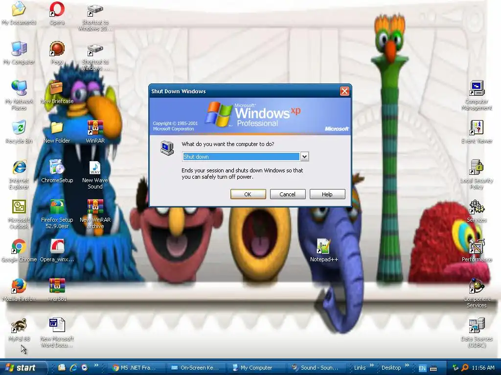This screenshot has height=375, width=501.
Task: Switch to Sound - Soun... taskbar button
Action: [x=316, y=368]
